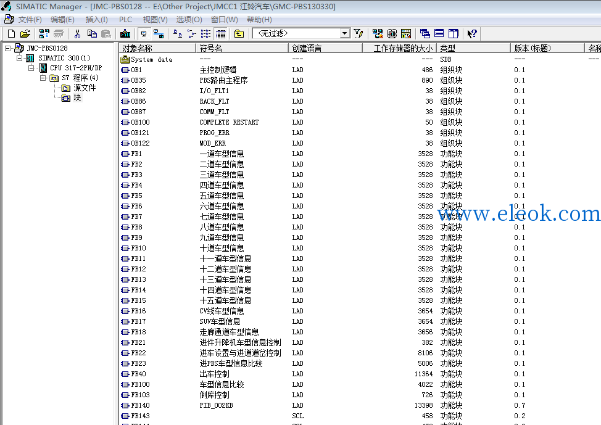Sort by 对象名称 column header
Screen dimensions: 601x425
(157, 48)
